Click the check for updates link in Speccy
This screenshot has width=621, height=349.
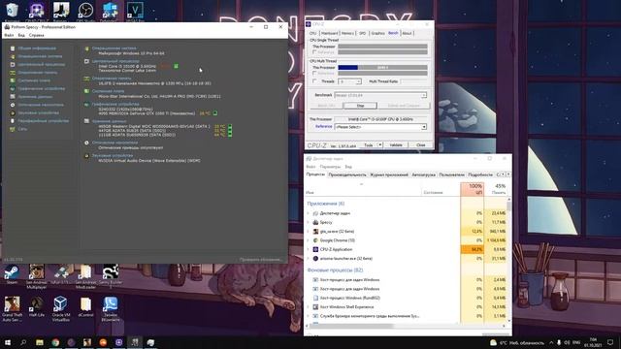261,260
